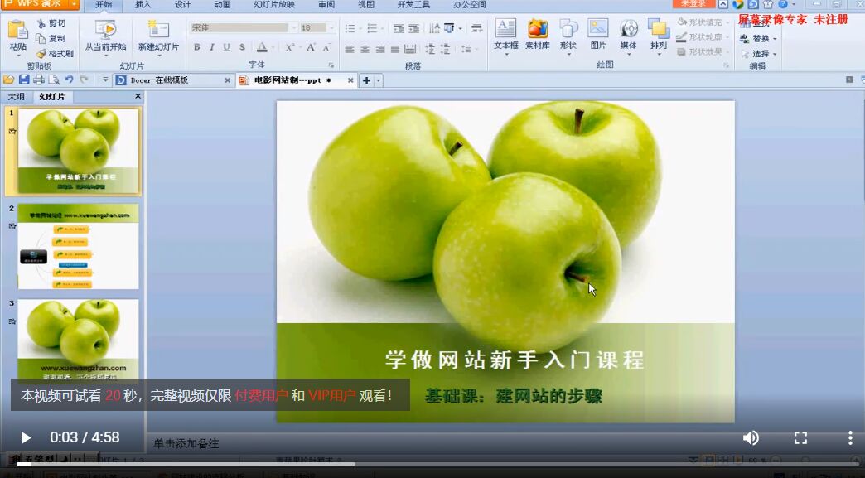The image size is (865, 478).
Task: Mute the video with speaker icon
Action: click(x=751, y=437)
